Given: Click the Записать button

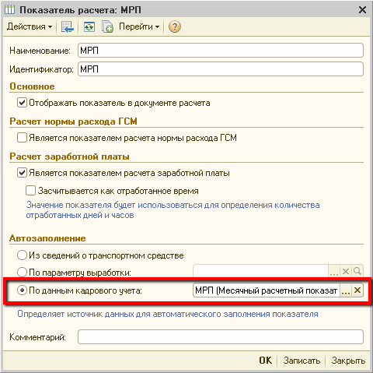Looking at the screenshot, I should coord(302,361).
